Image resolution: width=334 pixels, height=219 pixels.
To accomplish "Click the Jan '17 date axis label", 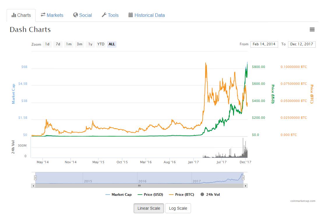I will 193,162.
